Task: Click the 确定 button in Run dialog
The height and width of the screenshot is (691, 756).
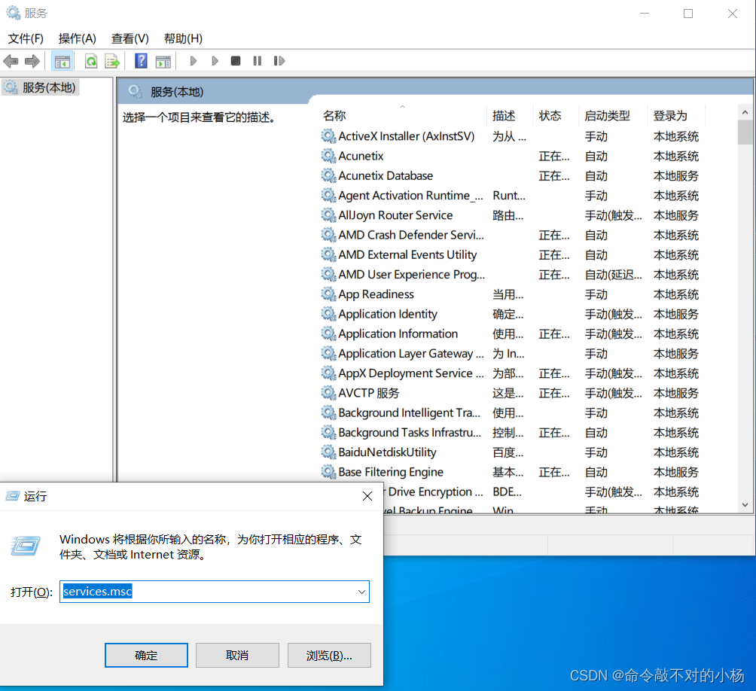Action: pos(146,655)
